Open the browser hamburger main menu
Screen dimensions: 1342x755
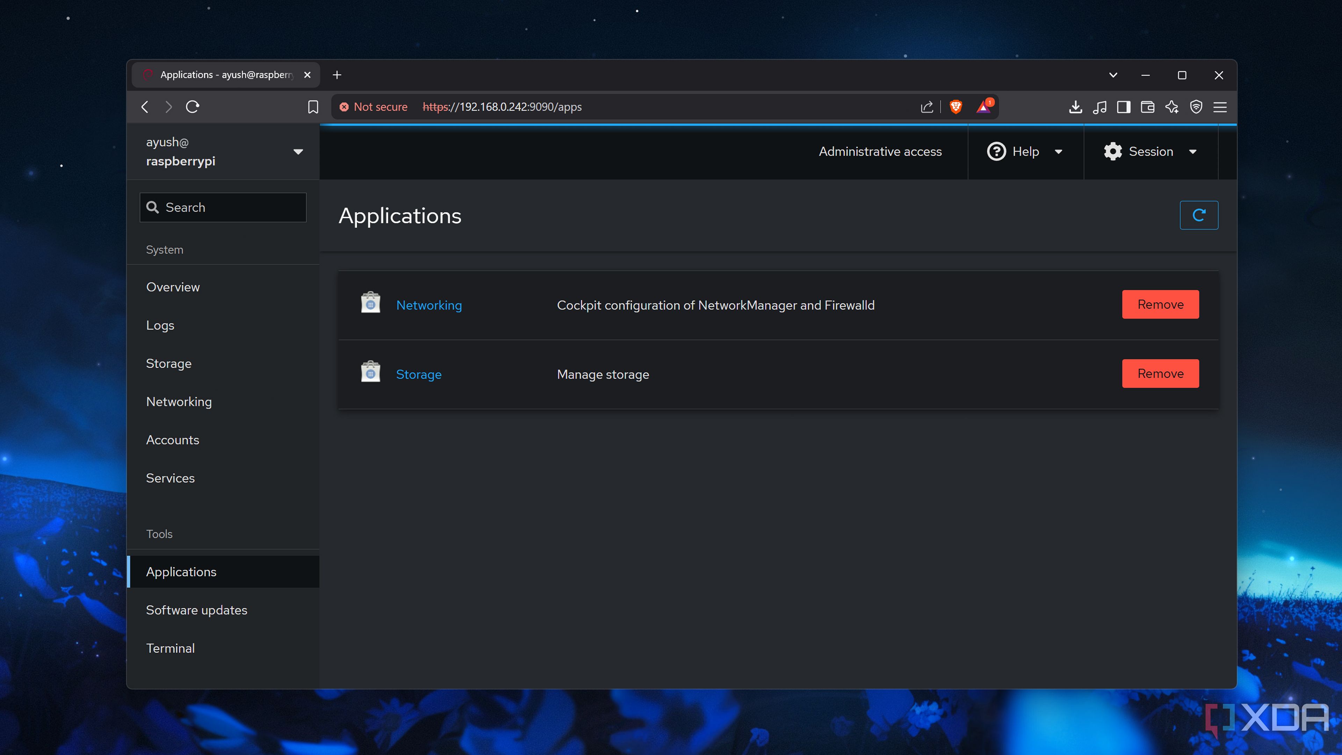(x=1220, y=107)
